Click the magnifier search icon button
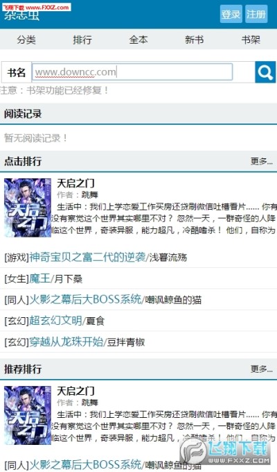This screenshot has height=472, width=277. (265, 72)
